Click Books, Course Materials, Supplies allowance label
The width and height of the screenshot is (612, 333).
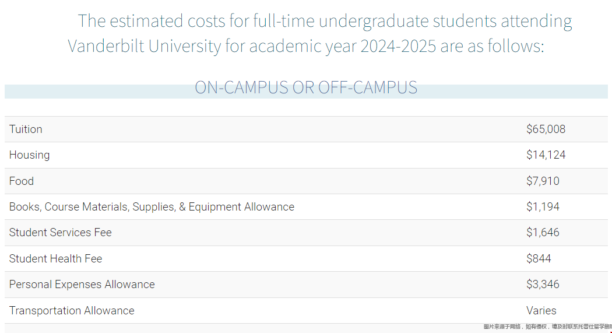tap(152, 207)
